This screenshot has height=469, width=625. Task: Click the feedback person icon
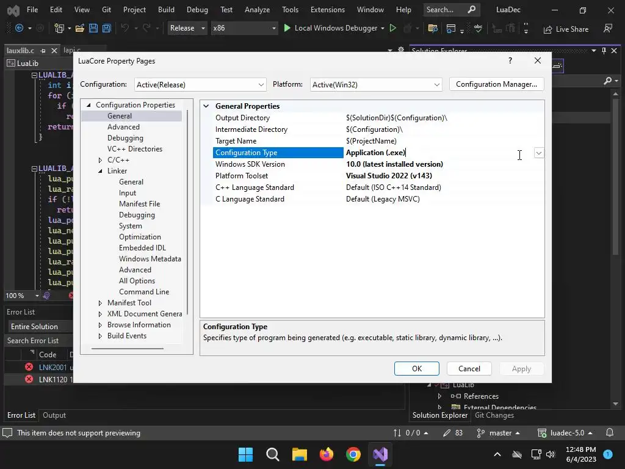click(x=607, y=28)
